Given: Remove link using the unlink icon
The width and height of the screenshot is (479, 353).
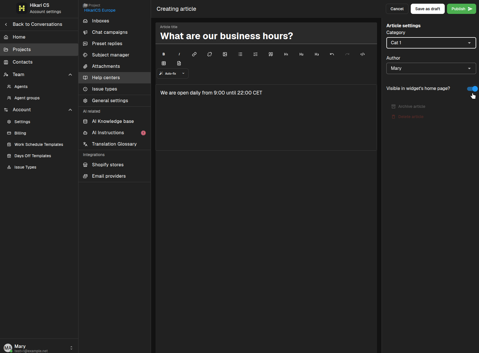Looking at the screenshot, I should [x=210, y=54].
